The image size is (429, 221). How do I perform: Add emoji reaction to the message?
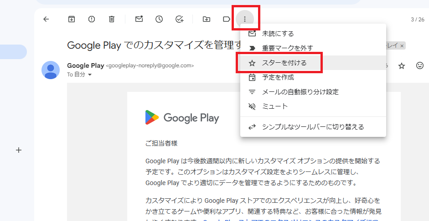point(420,65)
